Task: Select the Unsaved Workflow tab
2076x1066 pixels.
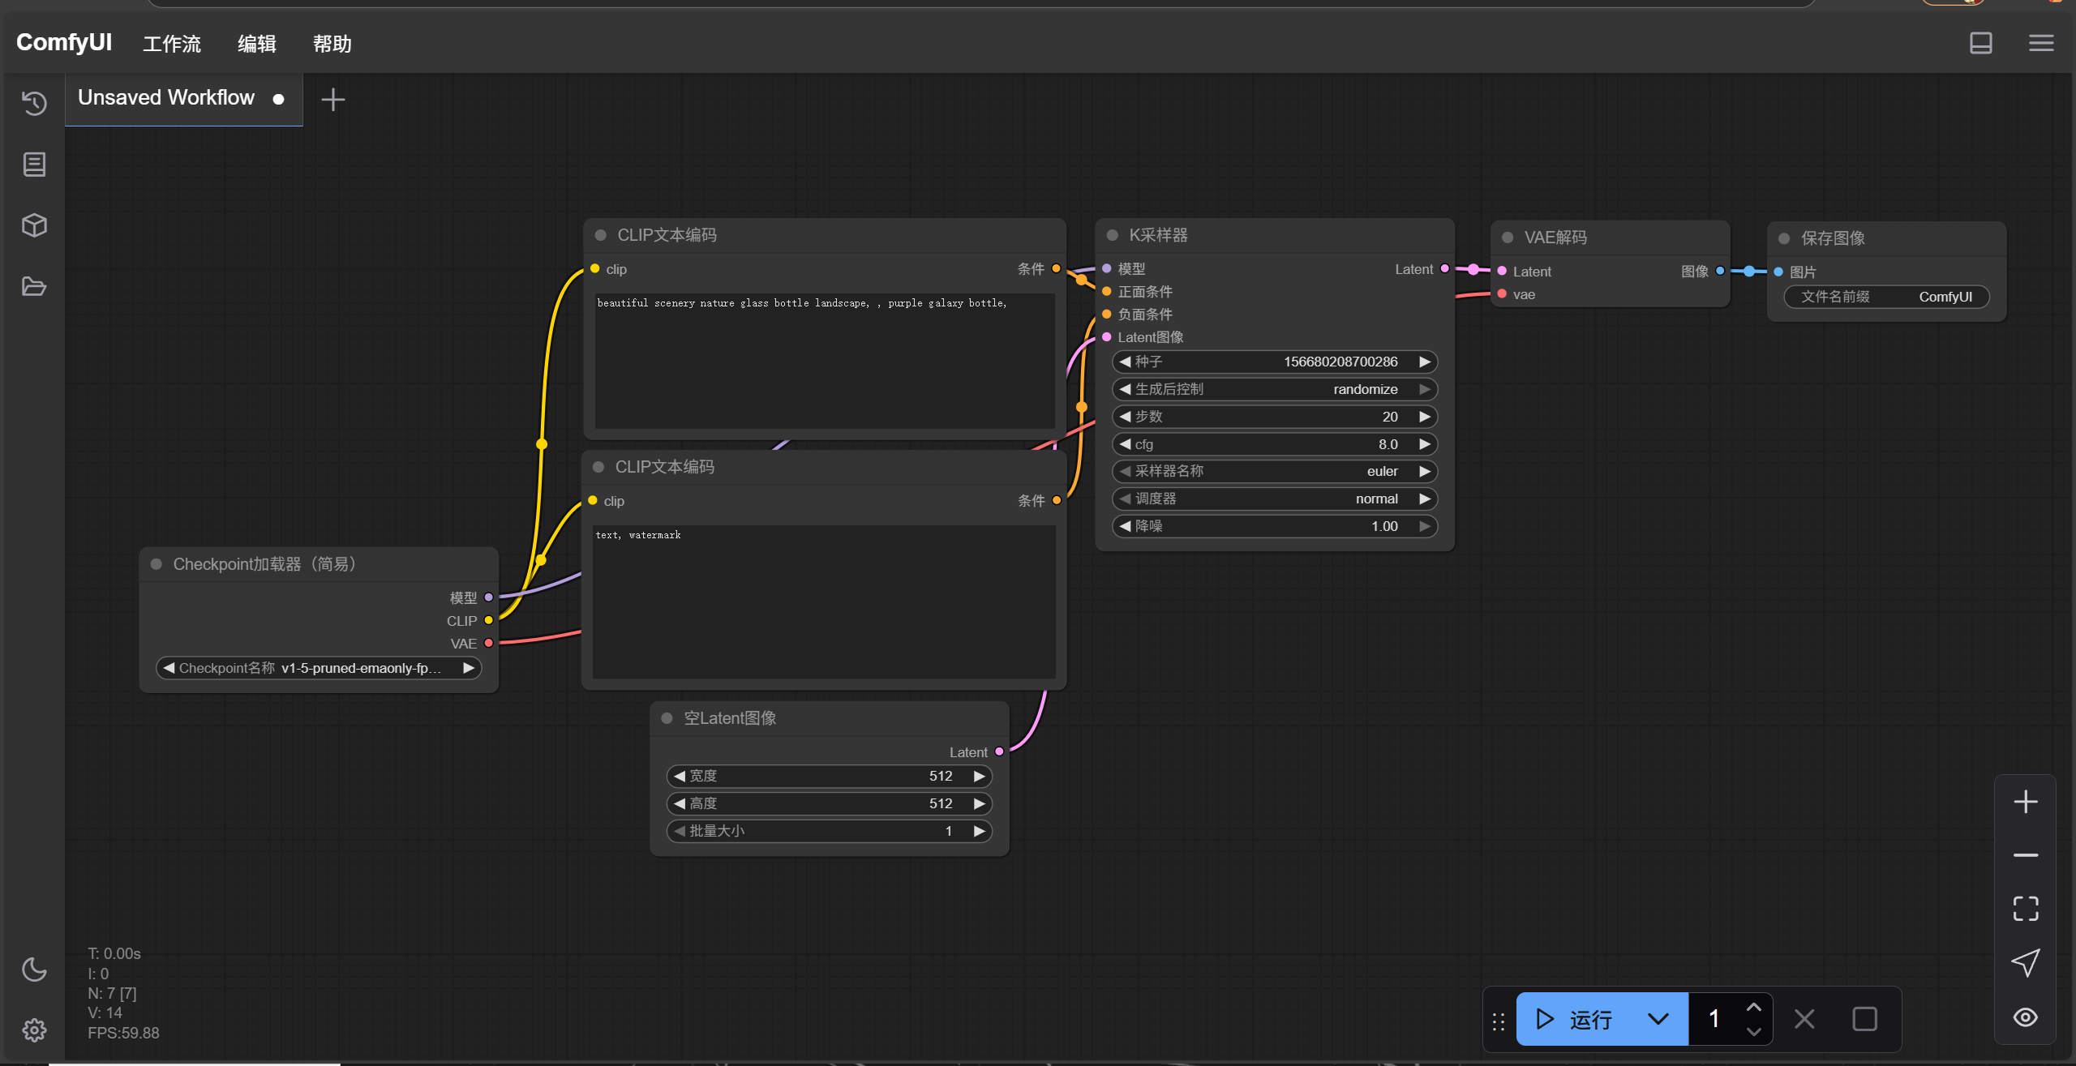Action: point(166,98)
